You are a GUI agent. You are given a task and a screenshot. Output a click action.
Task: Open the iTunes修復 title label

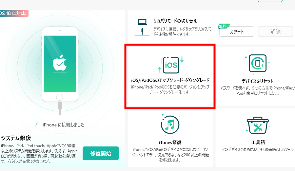(x=170, y=142)
